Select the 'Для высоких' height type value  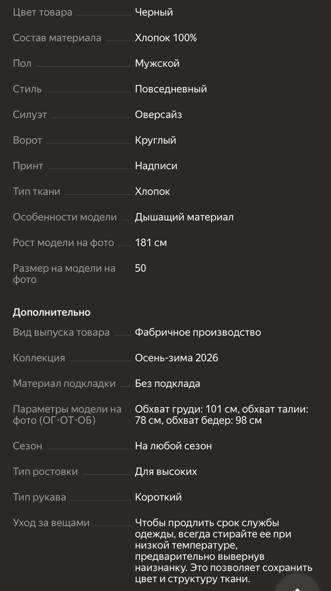[x=166, y=471]
